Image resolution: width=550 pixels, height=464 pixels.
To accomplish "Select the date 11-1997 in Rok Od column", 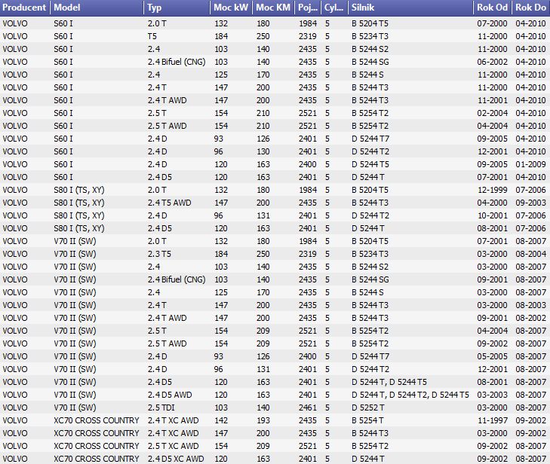I will [492, 420].
